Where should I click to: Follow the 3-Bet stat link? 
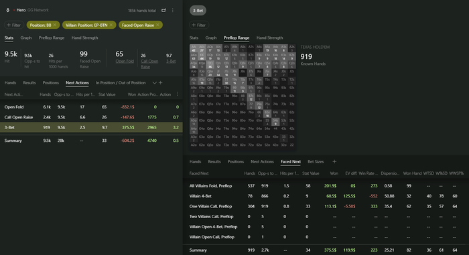click(x=171, y=62)
